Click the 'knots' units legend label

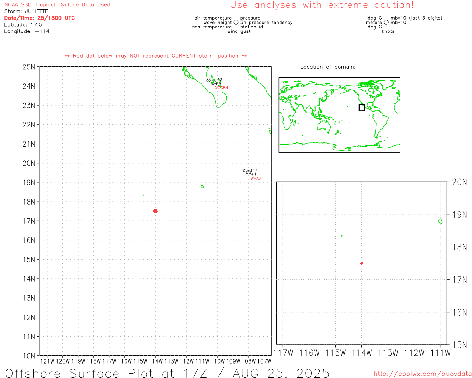pyautogui.click(x=388, y=31)
